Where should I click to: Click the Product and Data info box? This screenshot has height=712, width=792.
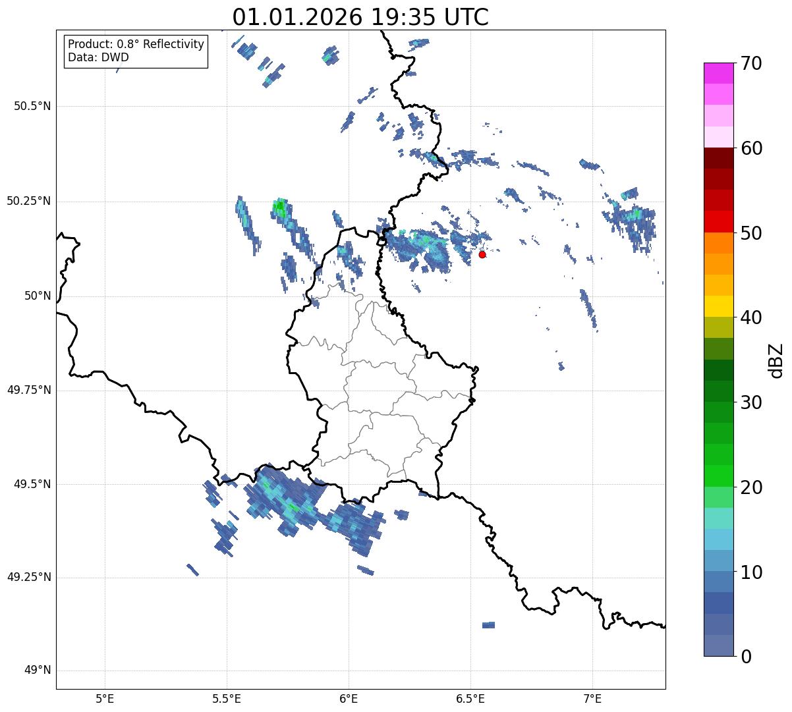pyautogui.click(x=136, y=51)
